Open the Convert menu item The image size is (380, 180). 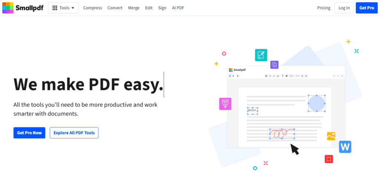pos(115,8)
